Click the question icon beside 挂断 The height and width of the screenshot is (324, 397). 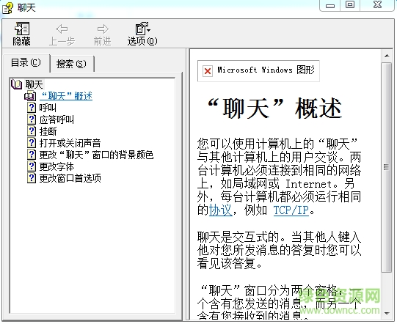pos(32,131)
